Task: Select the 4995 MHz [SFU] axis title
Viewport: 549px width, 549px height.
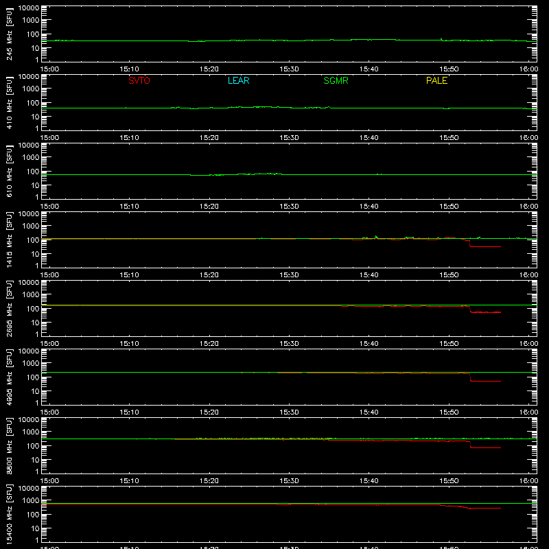Action: coord(9,377)
